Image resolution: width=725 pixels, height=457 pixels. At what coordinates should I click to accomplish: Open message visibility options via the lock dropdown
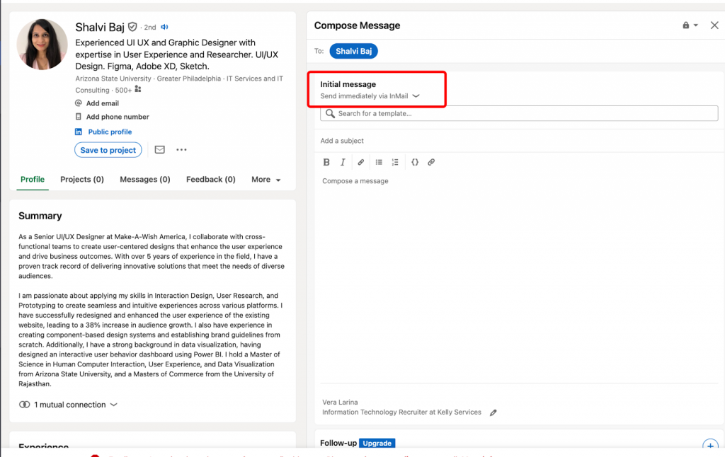pos(687,25)
